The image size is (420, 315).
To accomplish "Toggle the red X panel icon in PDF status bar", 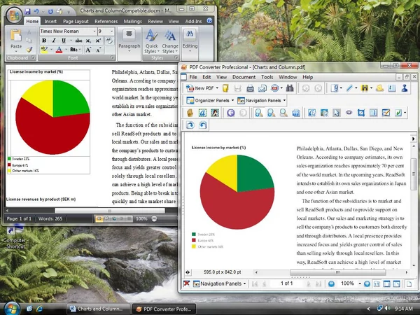I will (186, 283).
